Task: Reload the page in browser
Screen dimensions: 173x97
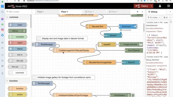Action: click(x=15, y=1)
